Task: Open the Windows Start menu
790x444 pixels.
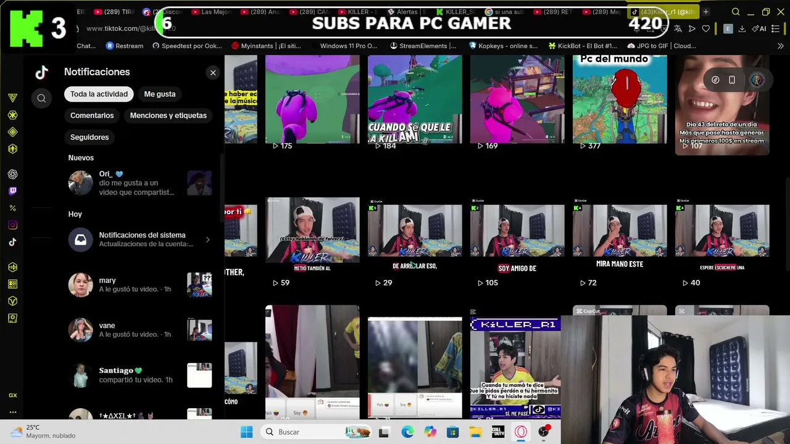Action: 246,432
